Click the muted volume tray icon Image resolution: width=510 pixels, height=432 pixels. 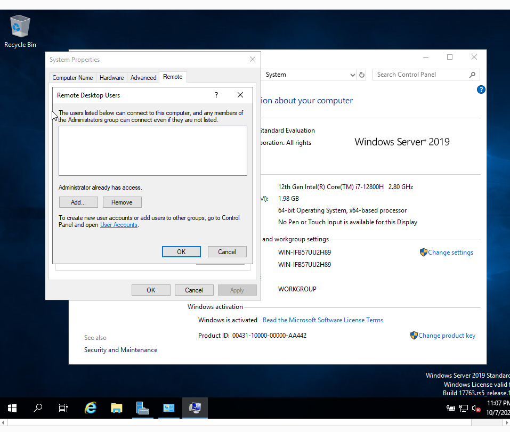[x=476, y=408]
